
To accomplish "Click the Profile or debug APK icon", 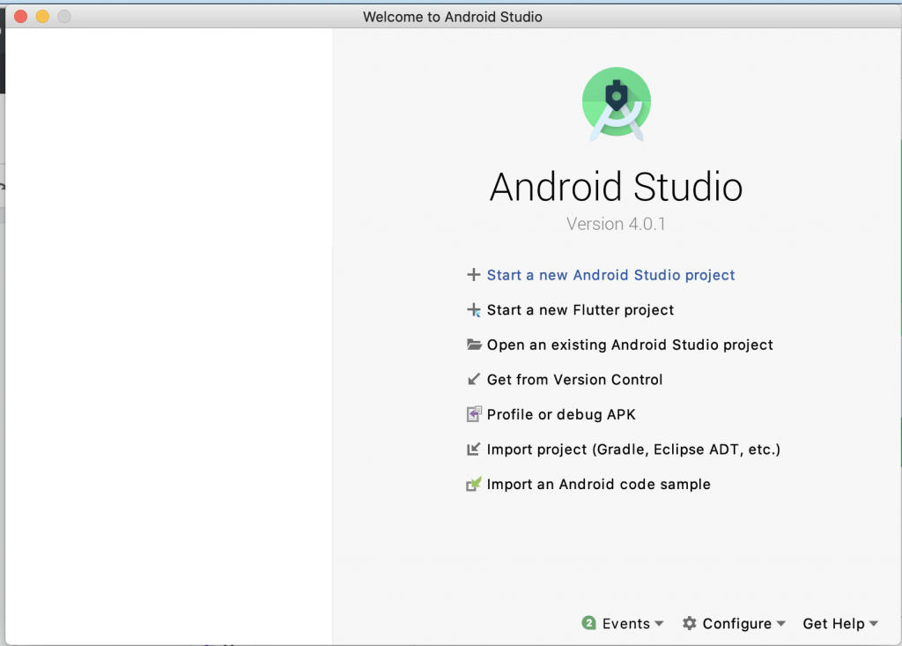I will 474,414.
